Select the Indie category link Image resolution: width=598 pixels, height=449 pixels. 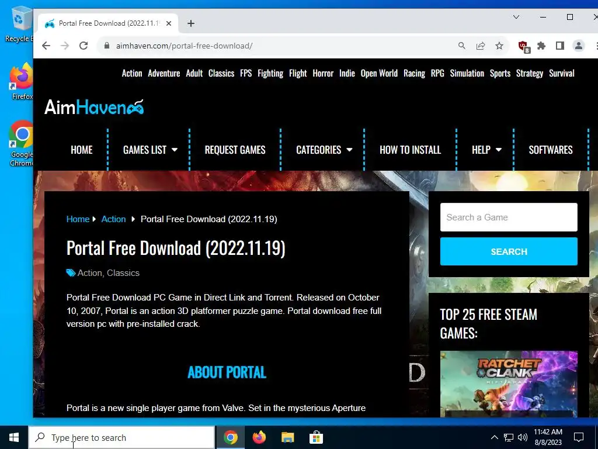tap(347, 73)
